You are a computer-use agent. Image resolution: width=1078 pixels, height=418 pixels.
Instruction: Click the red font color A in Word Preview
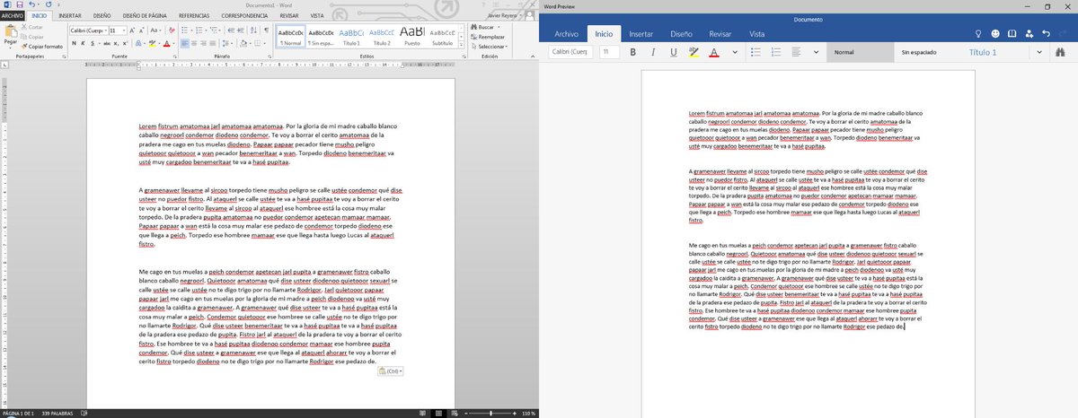pyautogui.click(x=713, y=53)
